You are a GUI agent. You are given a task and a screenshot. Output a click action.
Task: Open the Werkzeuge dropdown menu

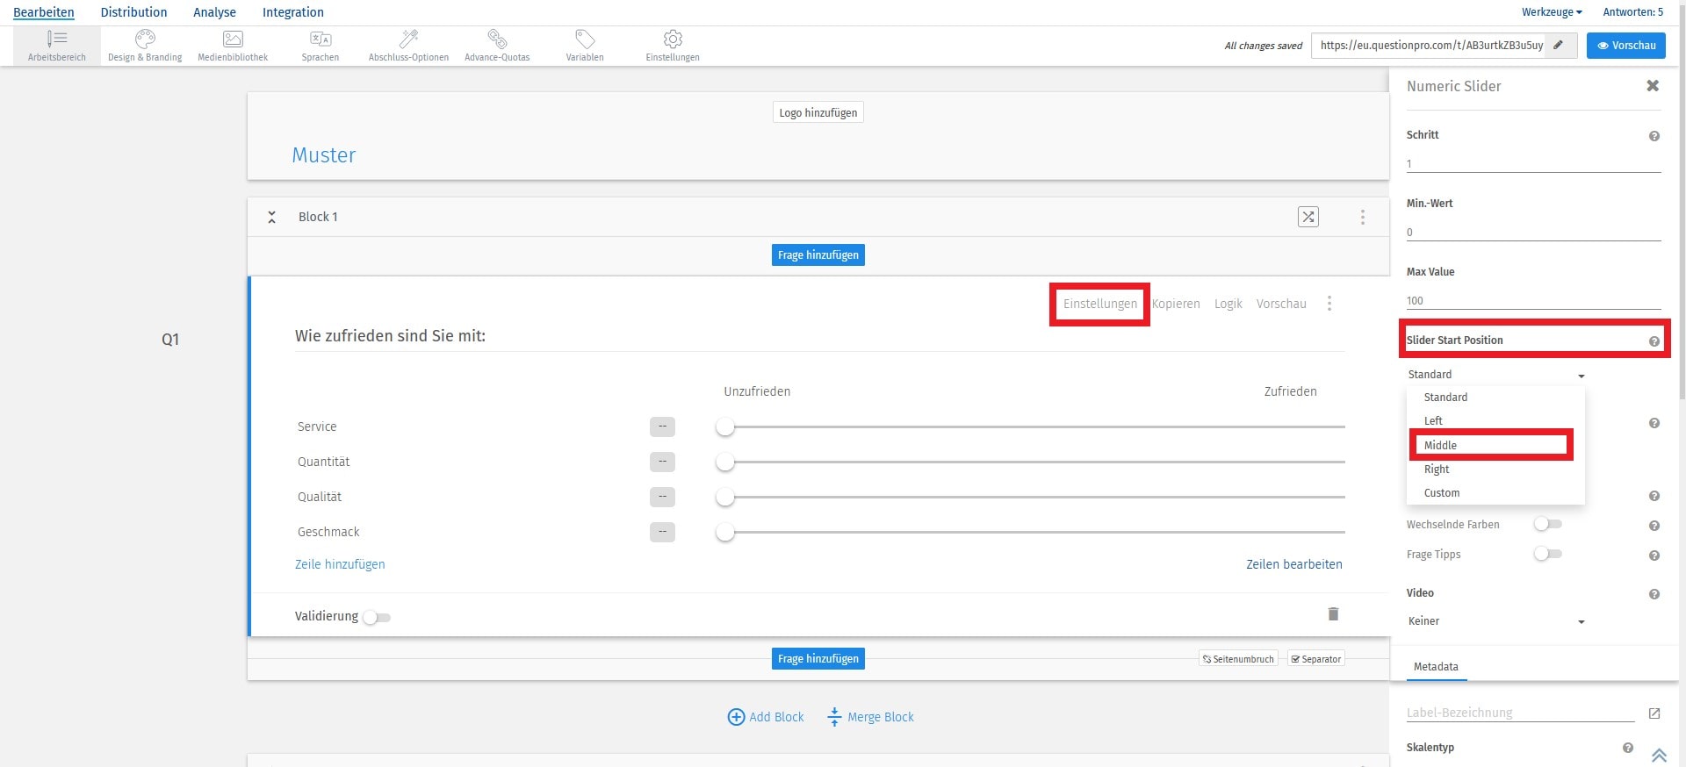[1552, 12]
